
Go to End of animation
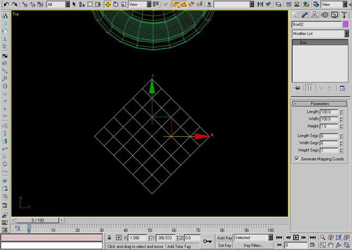(312, 237)
